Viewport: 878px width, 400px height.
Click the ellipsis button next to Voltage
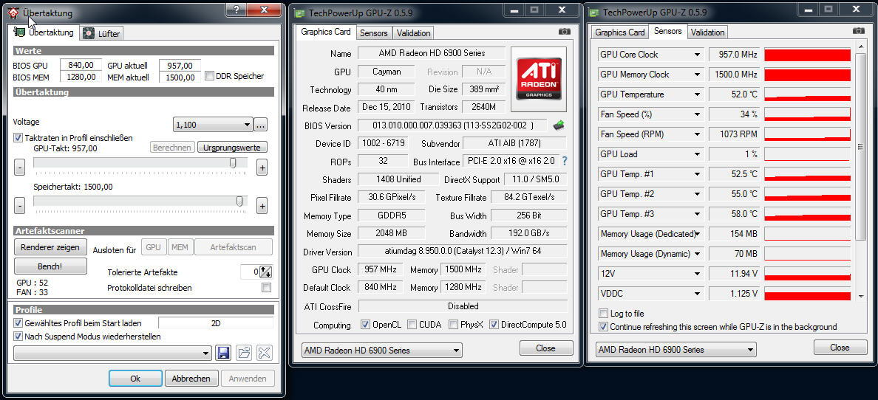[x=260, y=125]
